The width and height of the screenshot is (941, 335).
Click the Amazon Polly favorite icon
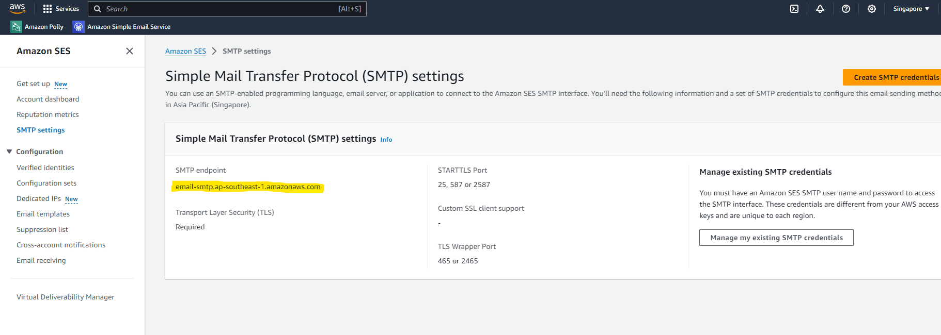[16, 27]
